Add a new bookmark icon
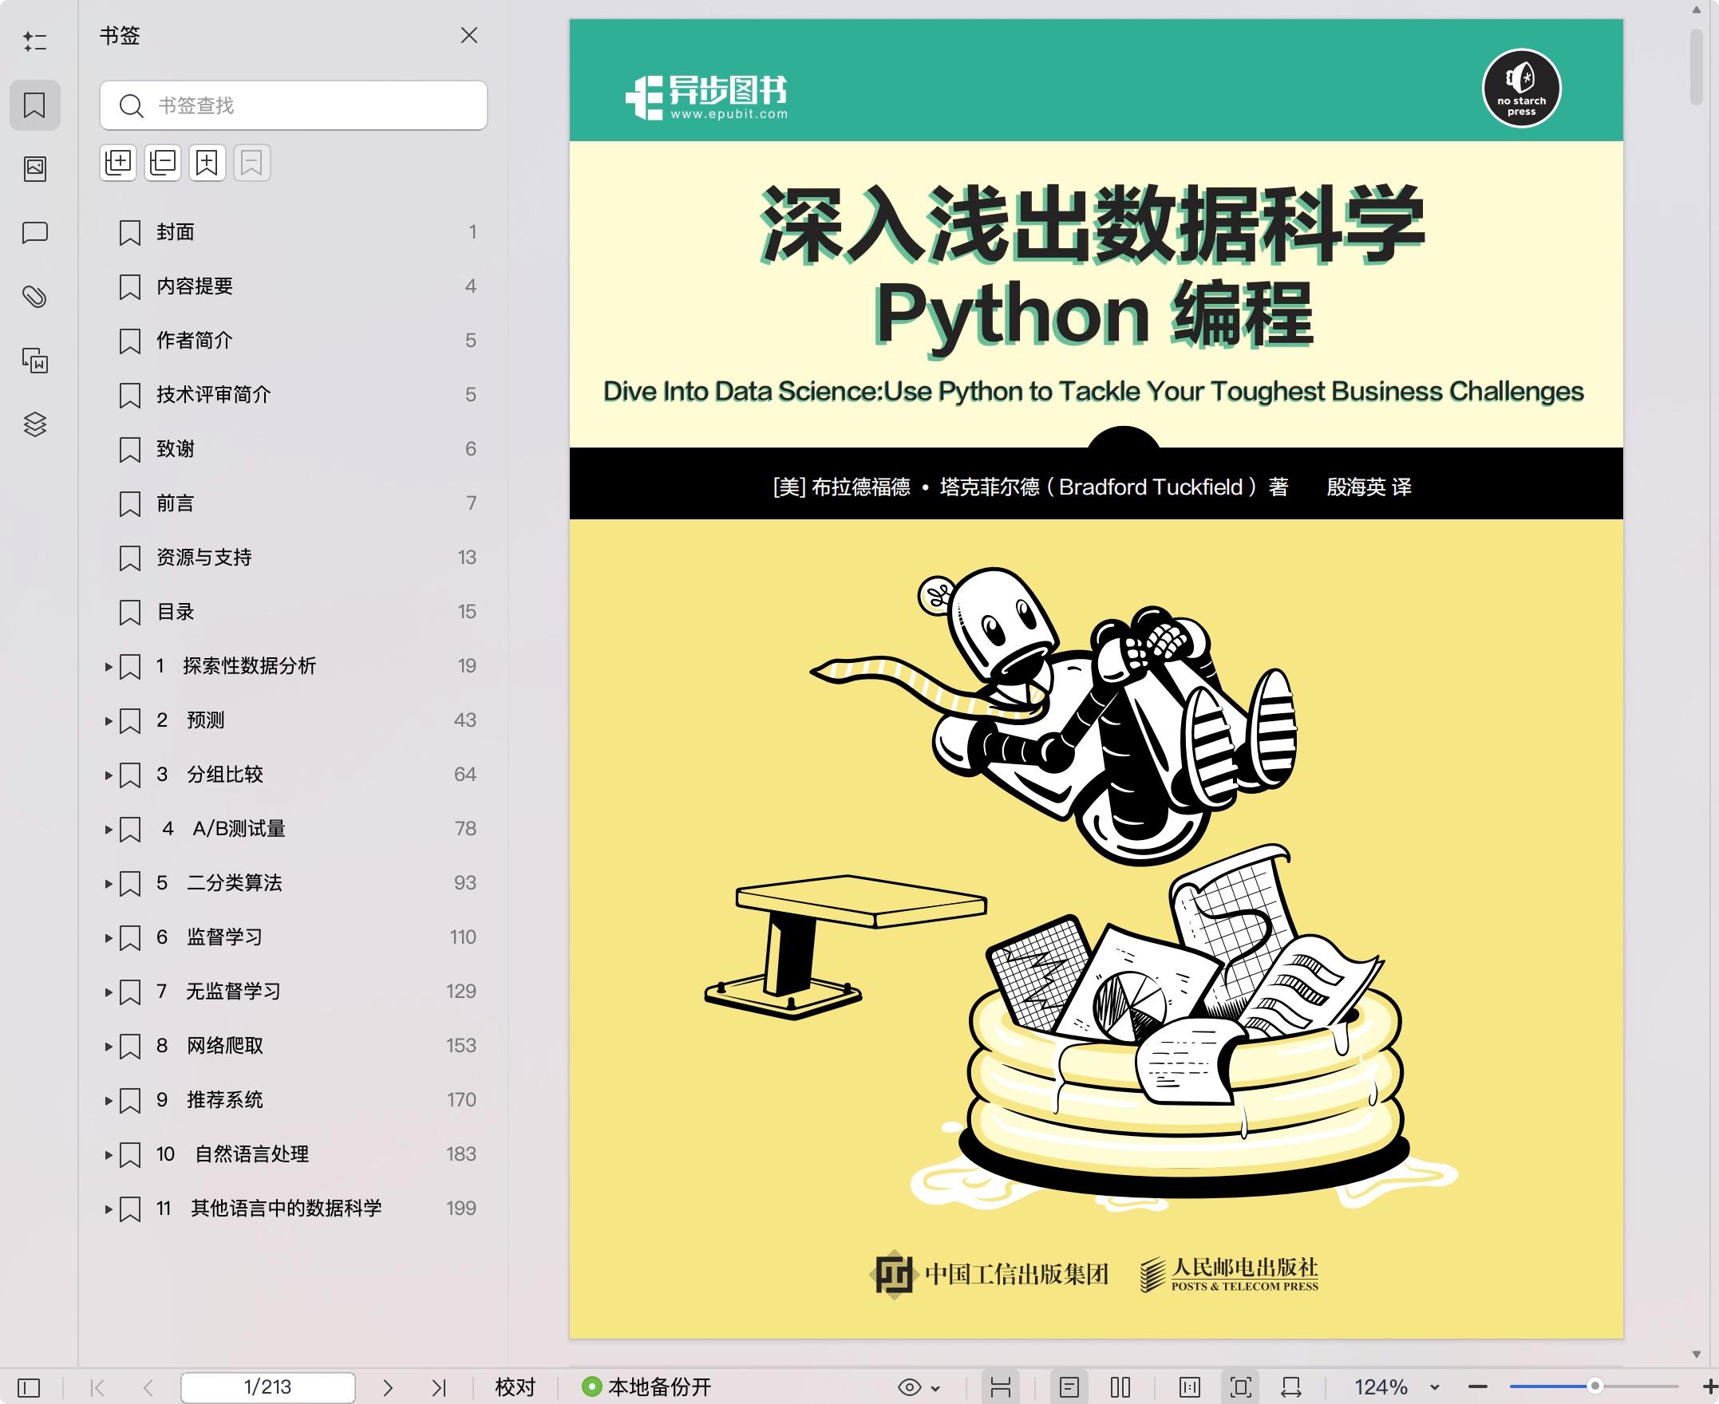 click(207, 163)
